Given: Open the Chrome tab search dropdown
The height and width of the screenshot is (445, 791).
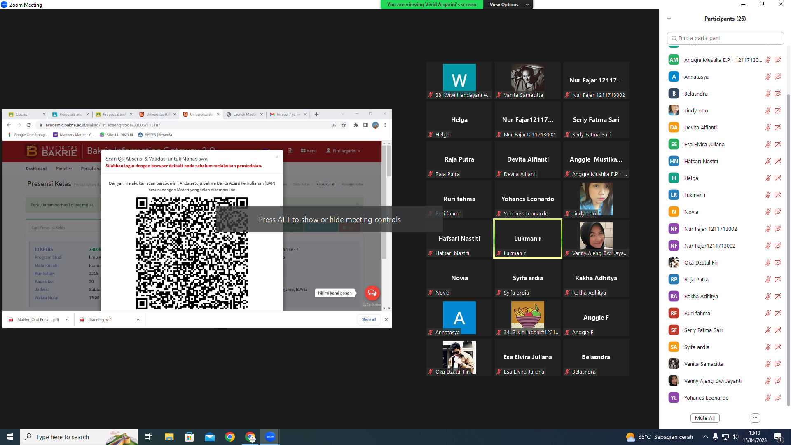Looking at the screenshot, I should click(343, 114).
